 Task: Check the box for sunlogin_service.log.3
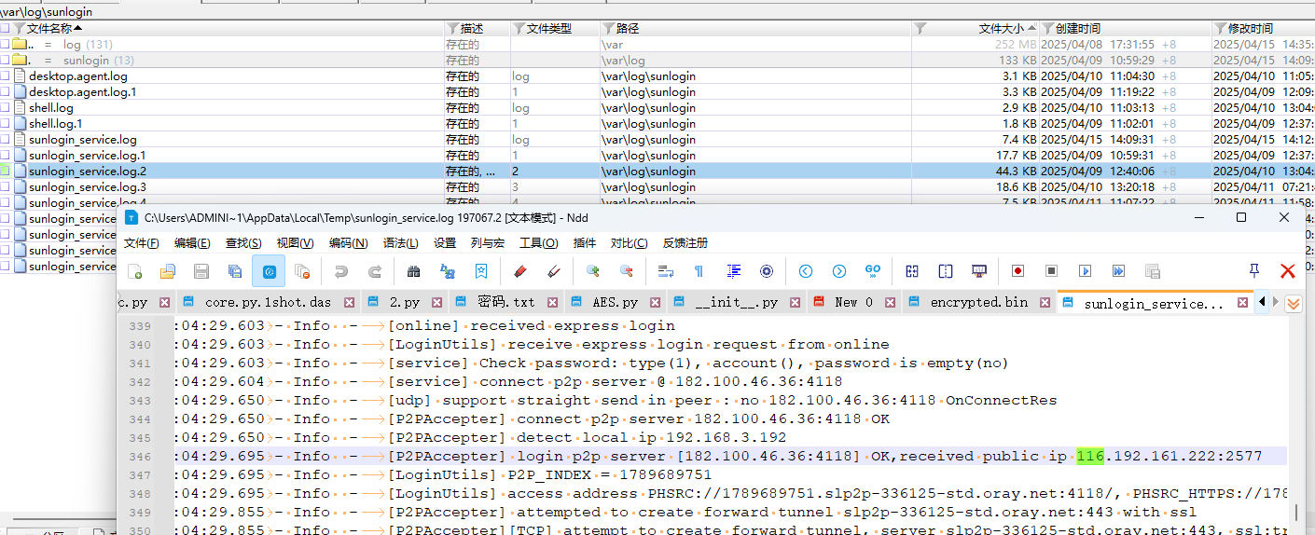point(6,187)
